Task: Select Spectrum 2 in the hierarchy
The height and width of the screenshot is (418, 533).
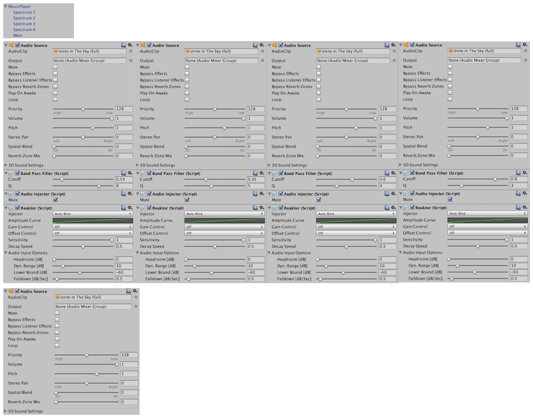Action: (24, 18)
